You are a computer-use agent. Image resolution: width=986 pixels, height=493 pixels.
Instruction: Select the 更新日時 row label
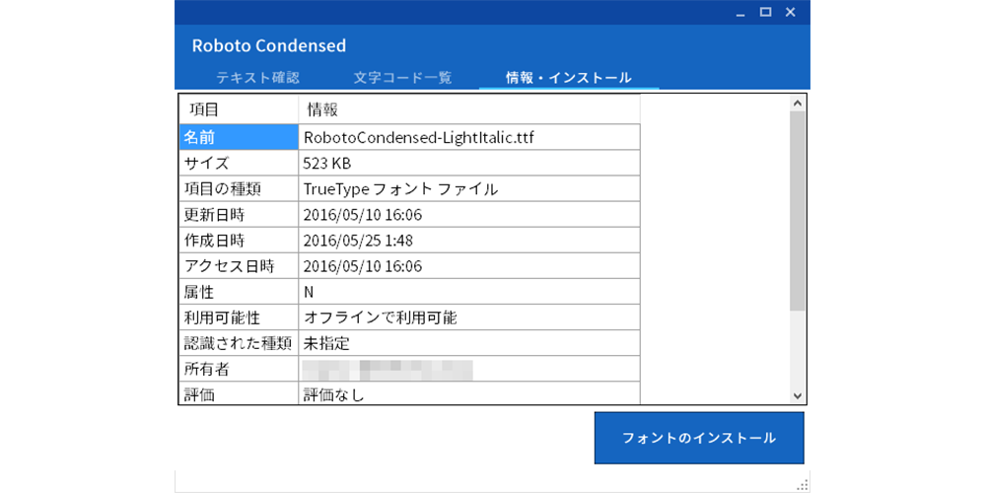point(239,214)
